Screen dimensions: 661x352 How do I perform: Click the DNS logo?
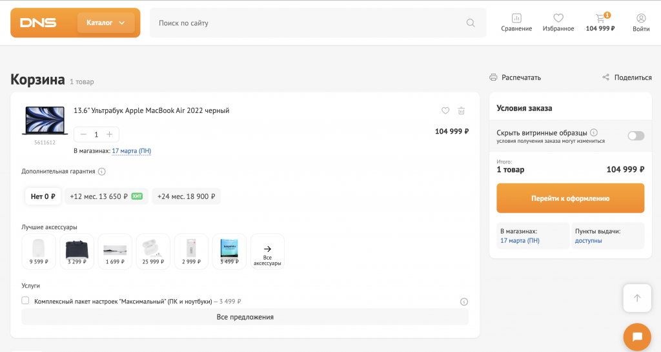(x=38, y=23)
